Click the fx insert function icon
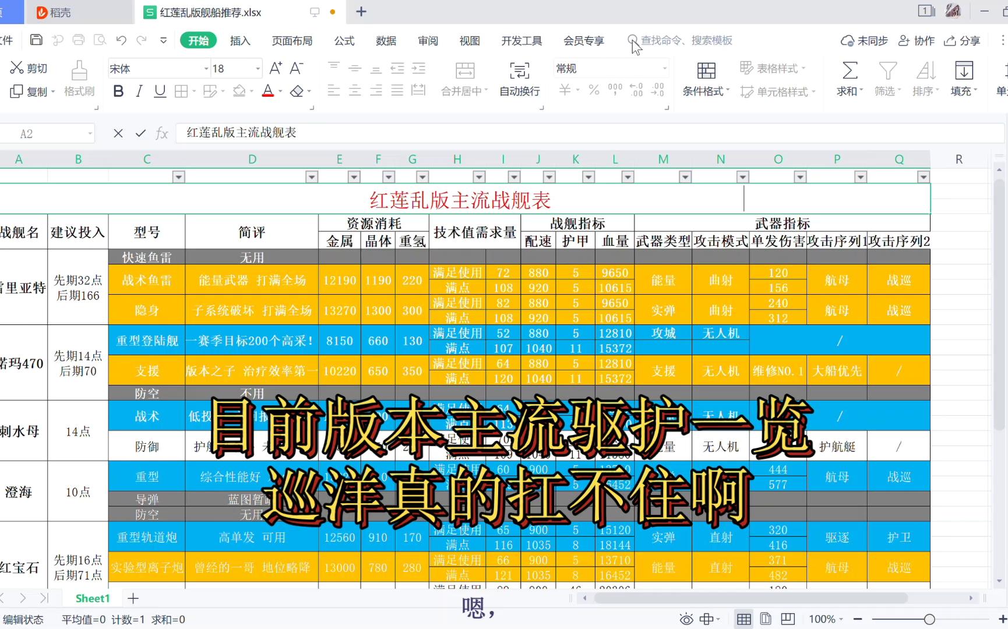The image size is (1008, 629). pos(162,133)
